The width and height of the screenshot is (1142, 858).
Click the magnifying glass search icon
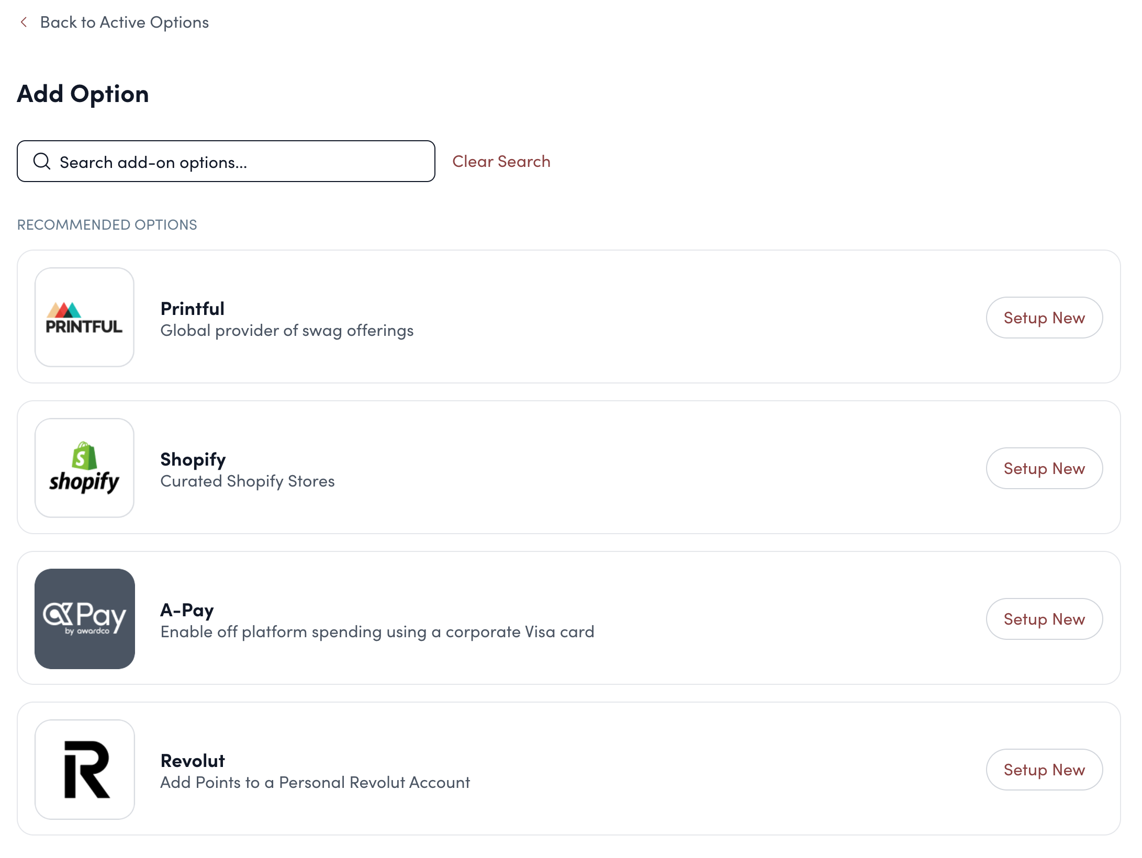pyautogui.click(x=42, y=161)
